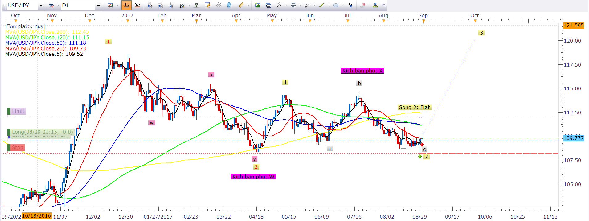
Task: Click the zoom in magnifier icon
Action: point(150,5)
